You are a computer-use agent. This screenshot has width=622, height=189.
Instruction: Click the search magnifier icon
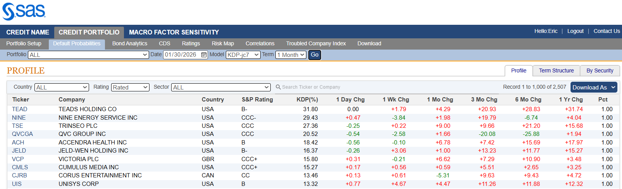[278, 87]
